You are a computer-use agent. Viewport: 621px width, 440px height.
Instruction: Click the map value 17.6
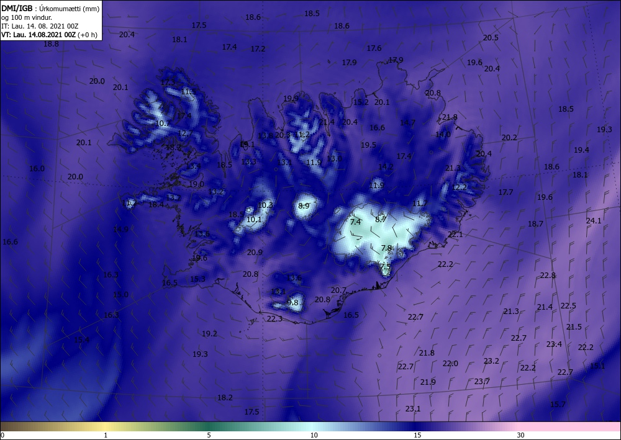[374, 48]
